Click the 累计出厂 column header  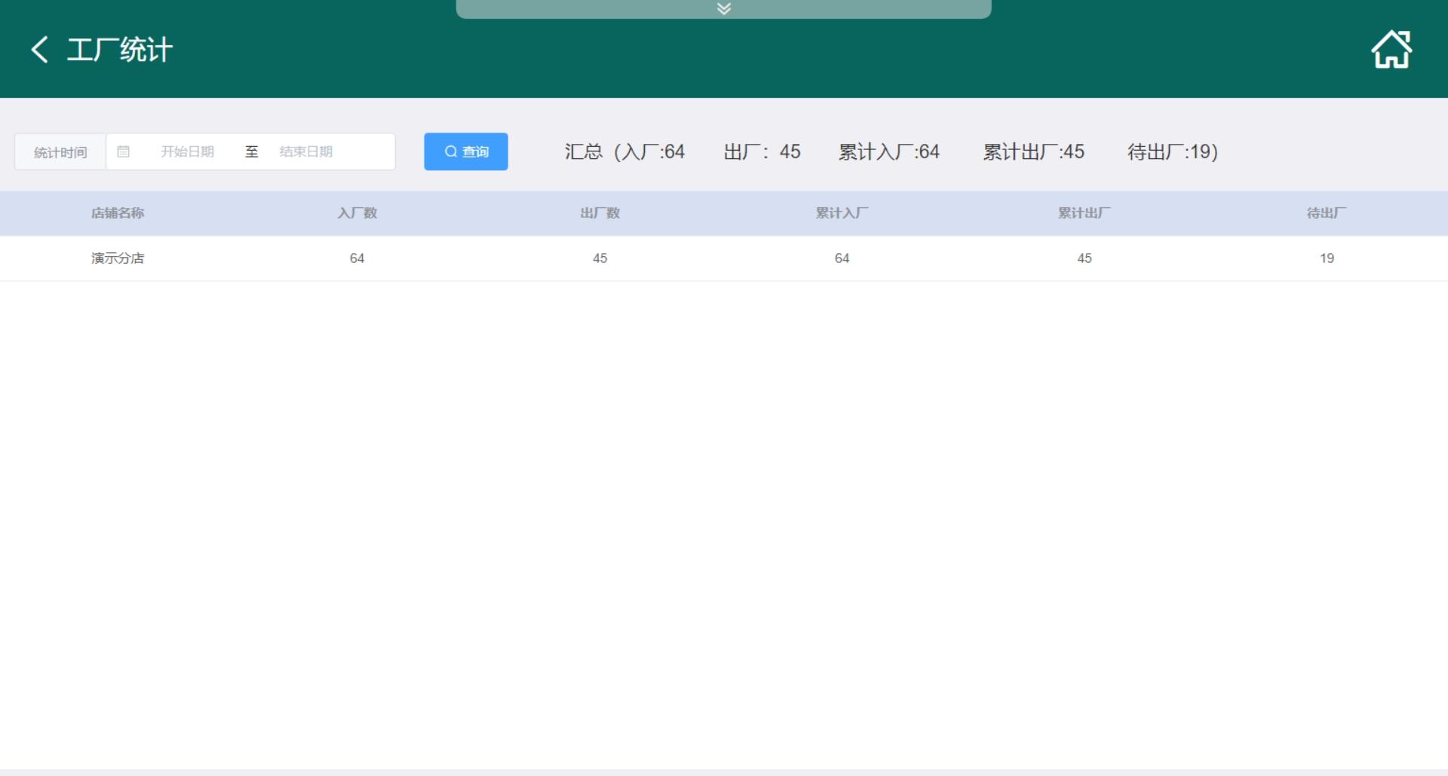click(1084, 213)
